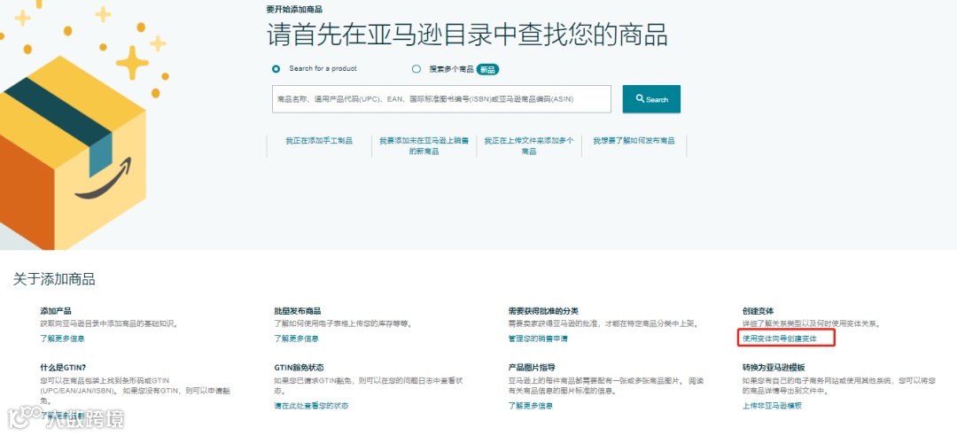
Task: Open 请在此处查看您的状态 link
Action: click(311, 406)
